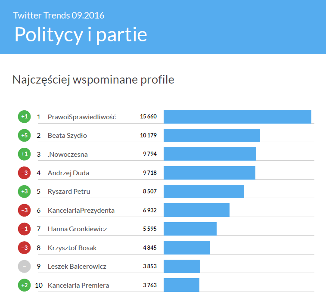Click the green +1 badge beside .Nowoczesna
326x295 pixels.
click(x=24, y=154)
